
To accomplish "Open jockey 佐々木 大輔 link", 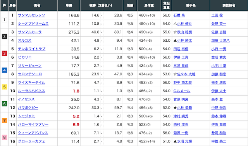I will [186, 74].
